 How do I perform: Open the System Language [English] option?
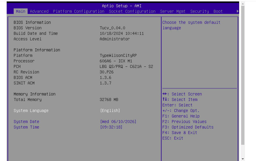[110, 111]
